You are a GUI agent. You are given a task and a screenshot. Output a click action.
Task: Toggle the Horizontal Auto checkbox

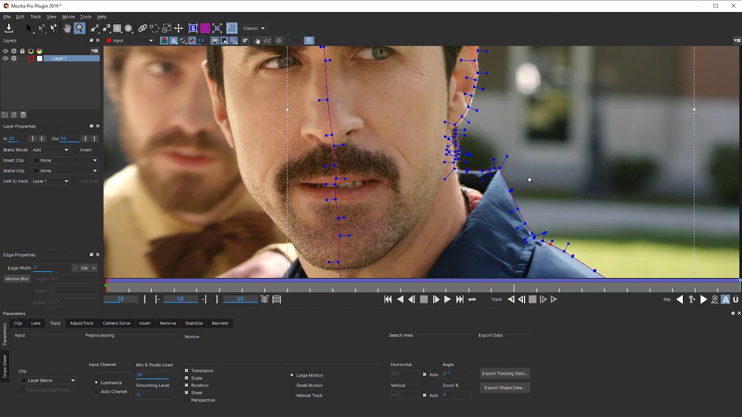[424, 375]
